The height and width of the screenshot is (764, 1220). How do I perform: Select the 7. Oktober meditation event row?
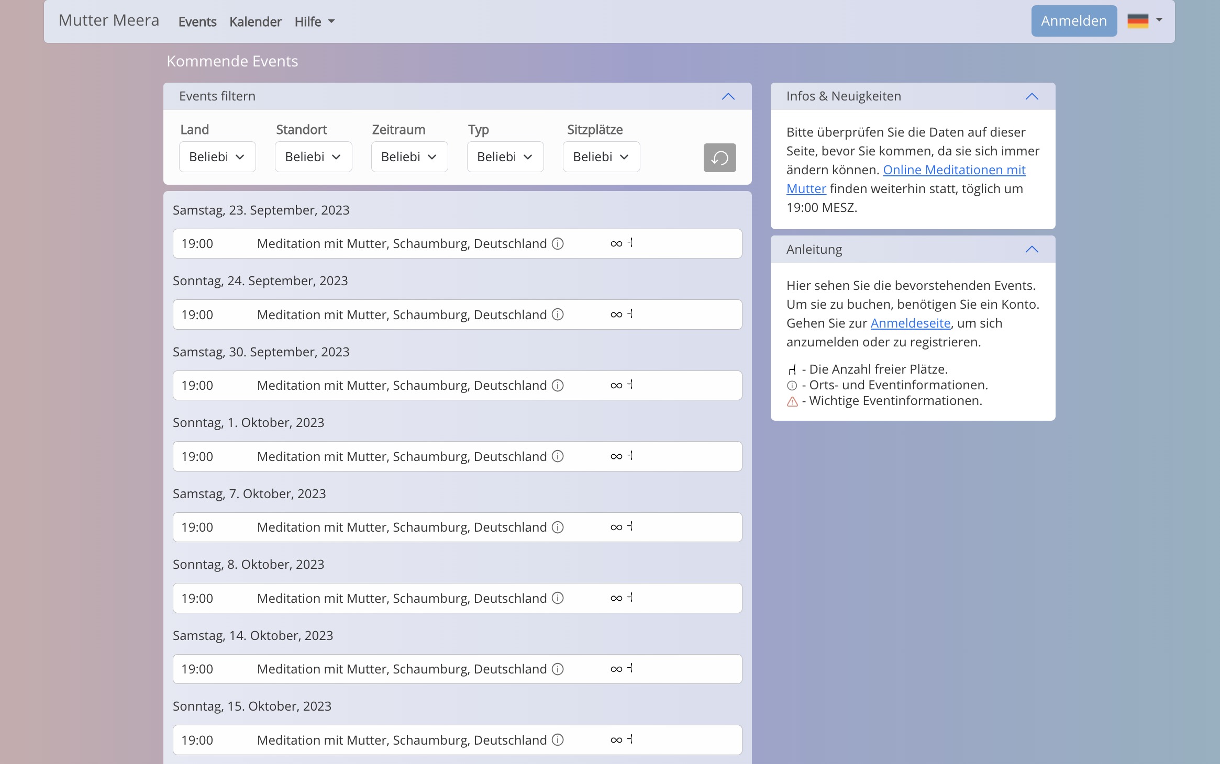401,527
